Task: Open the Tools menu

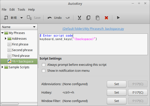Action: 21,10
